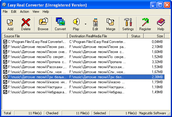This screenshot has width=172, height=117.
Task: Click the Status column header
Action: click(136, 36)
